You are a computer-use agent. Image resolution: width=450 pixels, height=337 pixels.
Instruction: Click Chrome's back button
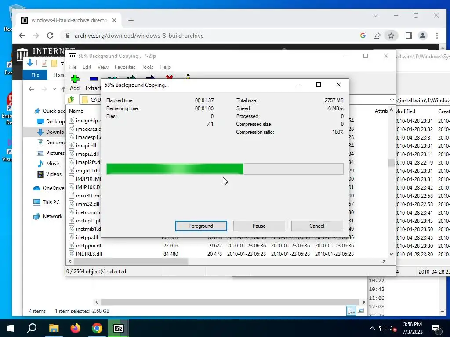(22, 36)
